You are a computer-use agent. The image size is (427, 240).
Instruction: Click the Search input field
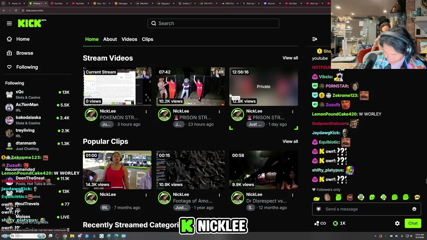tap(213, 23)
